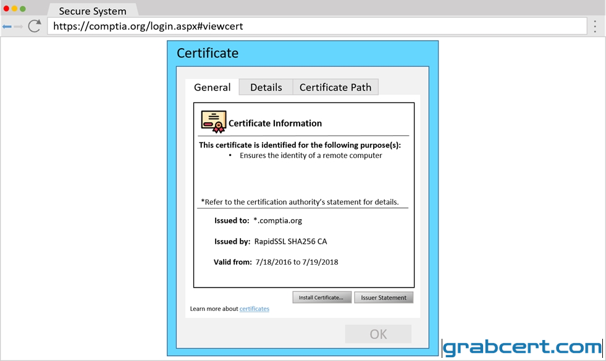Click the browser back arrow
Screen dimensions: 606x361
point(7,27)
